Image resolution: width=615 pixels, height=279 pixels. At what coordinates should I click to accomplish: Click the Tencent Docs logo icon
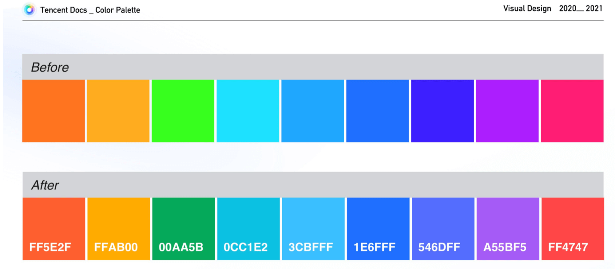[30, 10]
